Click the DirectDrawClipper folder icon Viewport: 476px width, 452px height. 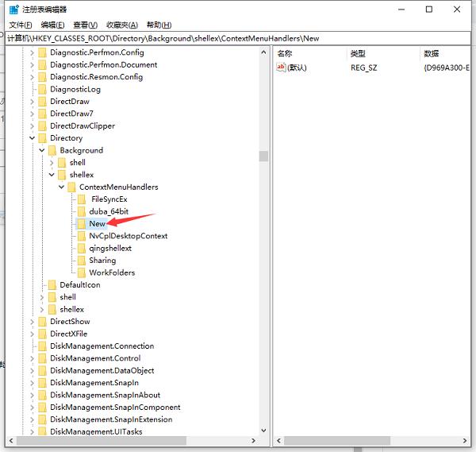(x=42, y=126)
